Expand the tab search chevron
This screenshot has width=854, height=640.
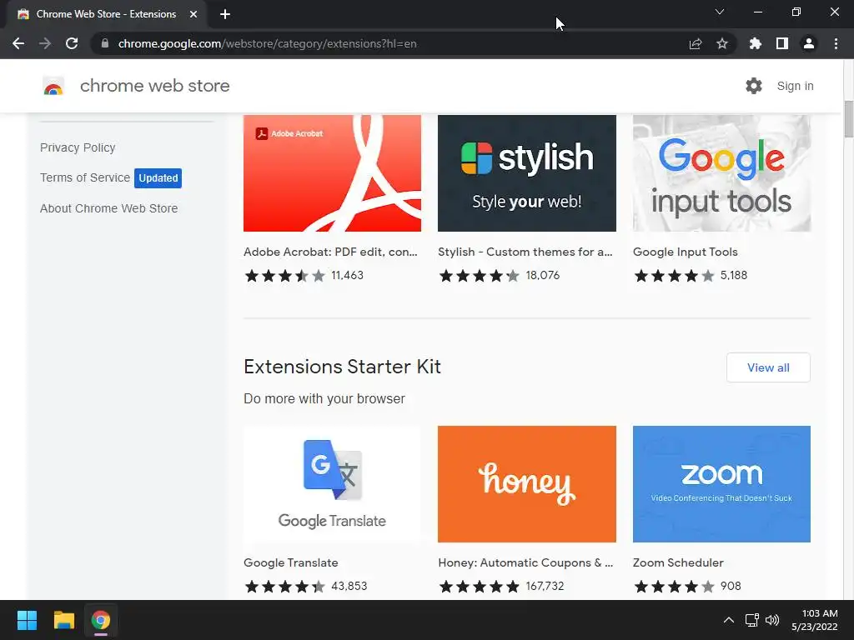(x=720, y=12)
